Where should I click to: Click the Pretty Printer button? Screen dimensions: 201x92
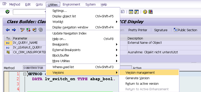[138, 30]
